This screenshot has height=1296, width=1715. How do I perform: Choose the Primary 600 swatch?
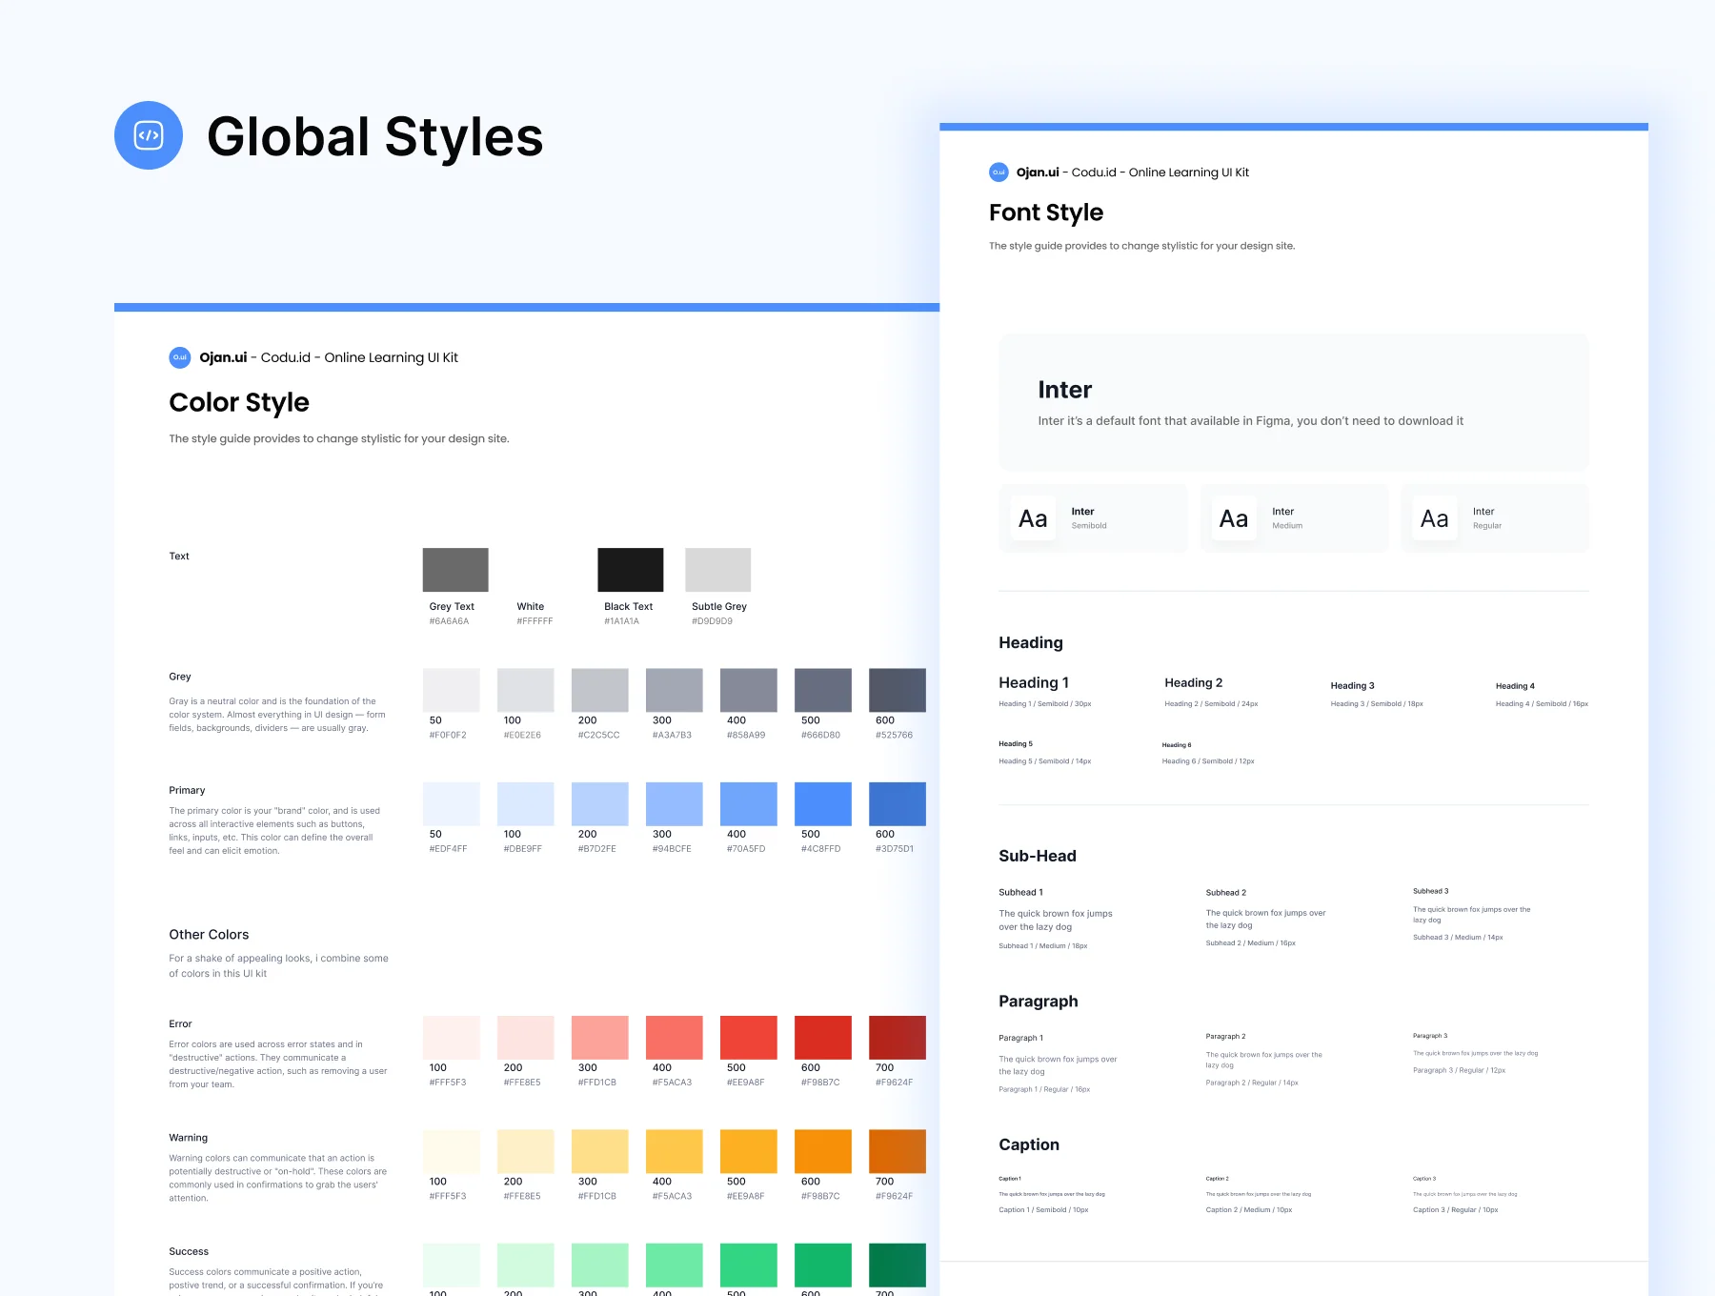coord(898,804)
